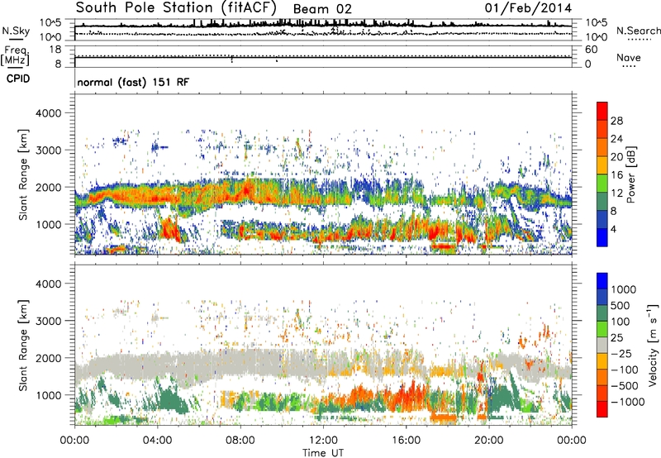Click the '4' Power scale value
This screenshot has width=661, height=458.
(614, 229)
